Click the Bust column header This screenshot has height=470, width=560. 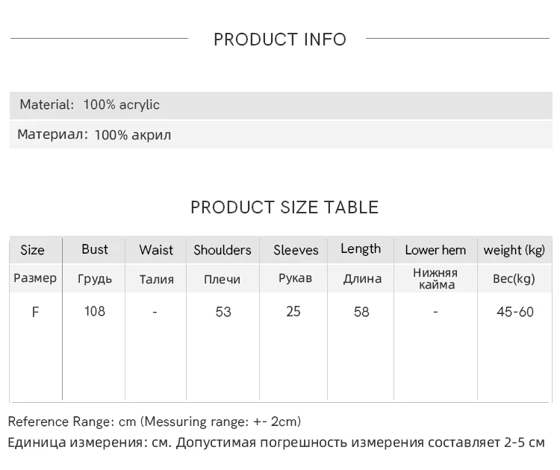click(x=95, y=249)
